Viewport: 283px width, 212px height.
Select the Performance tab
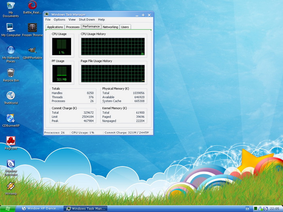[x=91, y=27]
